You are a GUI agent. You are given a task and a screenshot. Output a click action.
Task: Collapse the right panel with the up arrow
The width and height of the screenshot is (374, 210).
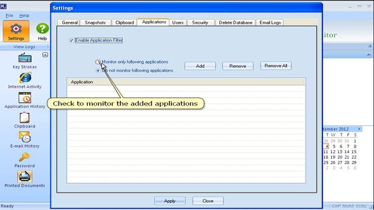coord(369,55)
